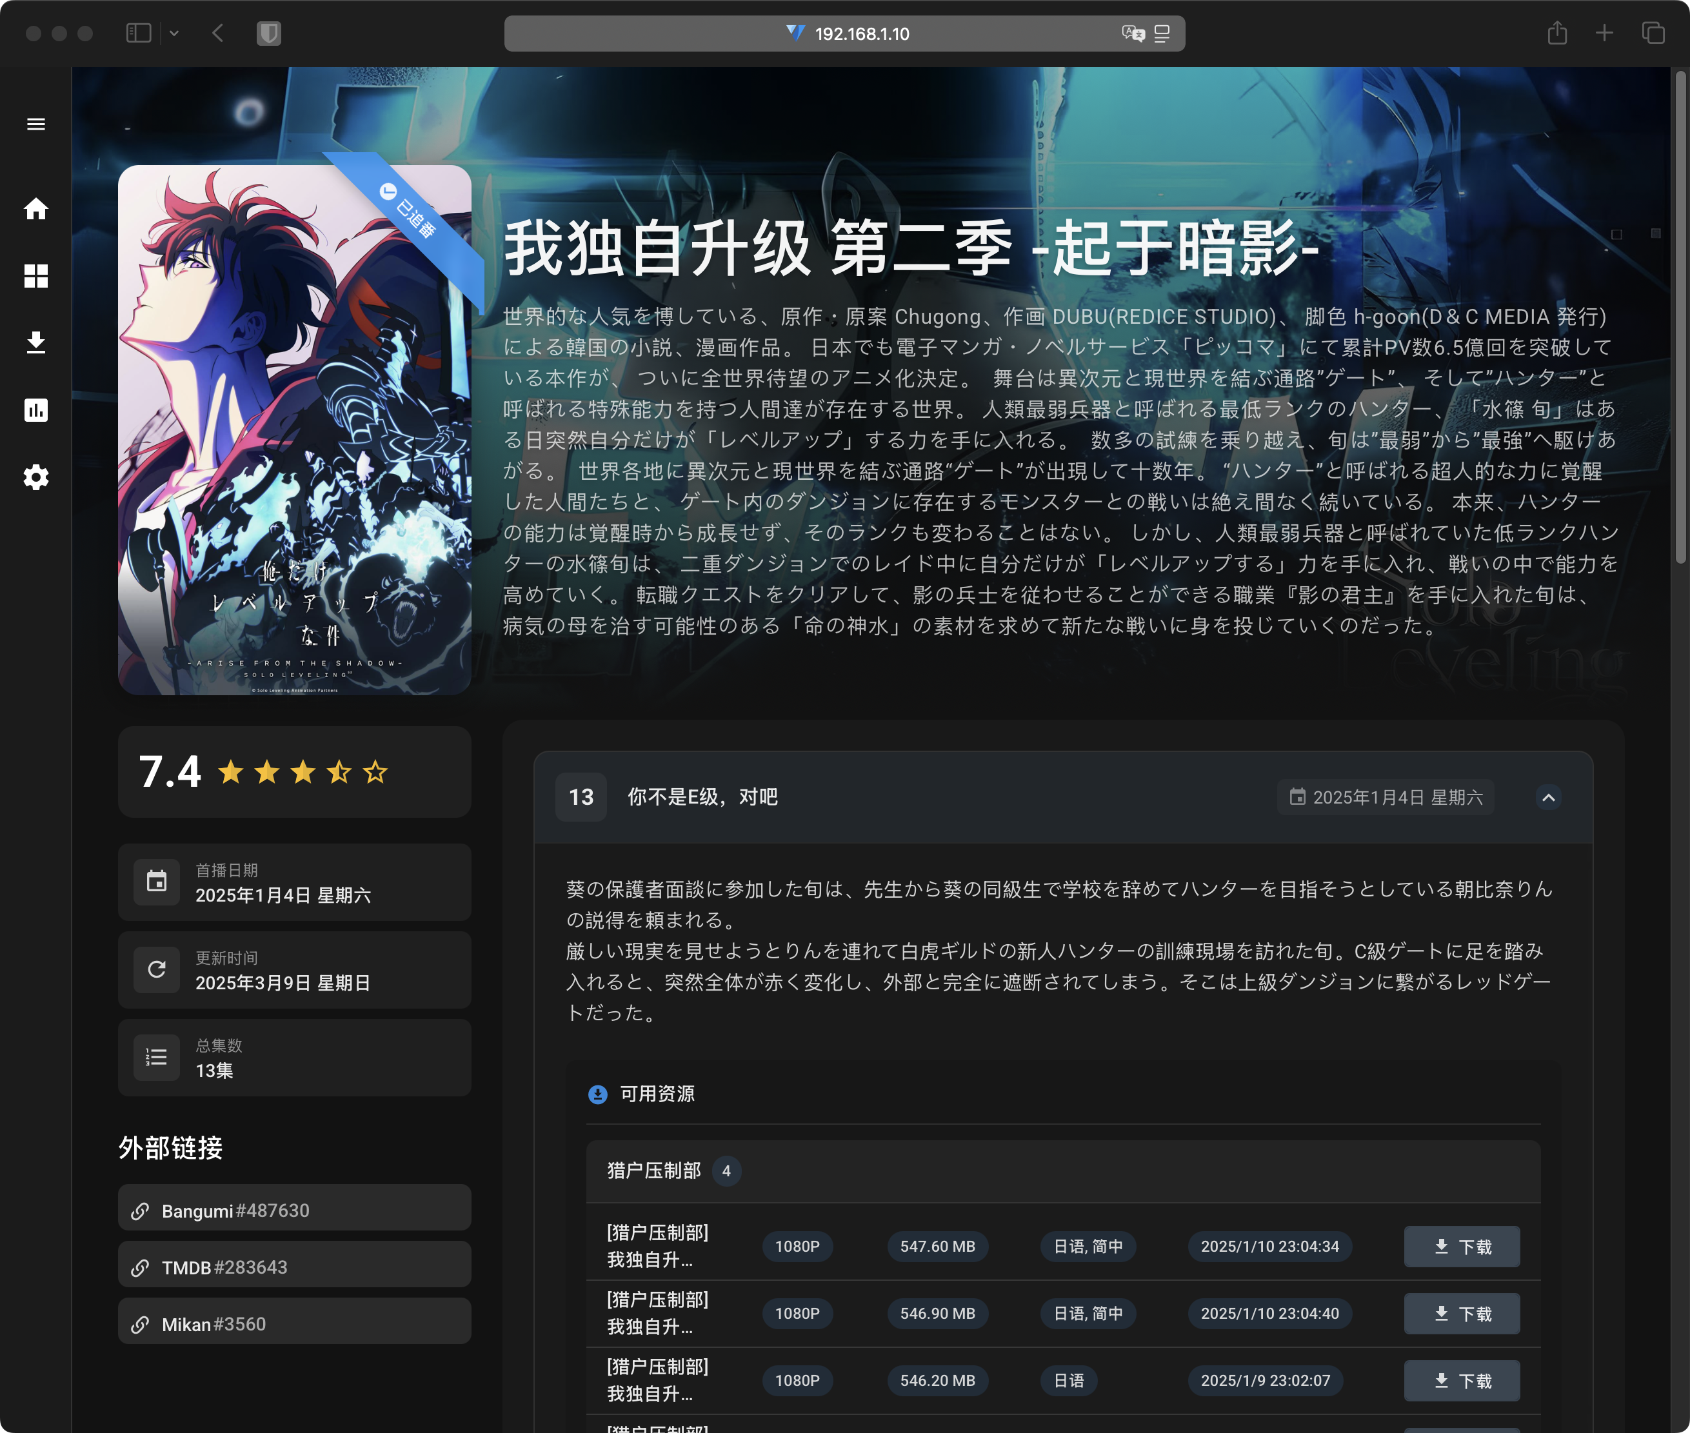Image resolution: width=1690 pixels, height=1433 pixels.
Task: Download the 546.90 MB resource
Action: (1462, 1314)
